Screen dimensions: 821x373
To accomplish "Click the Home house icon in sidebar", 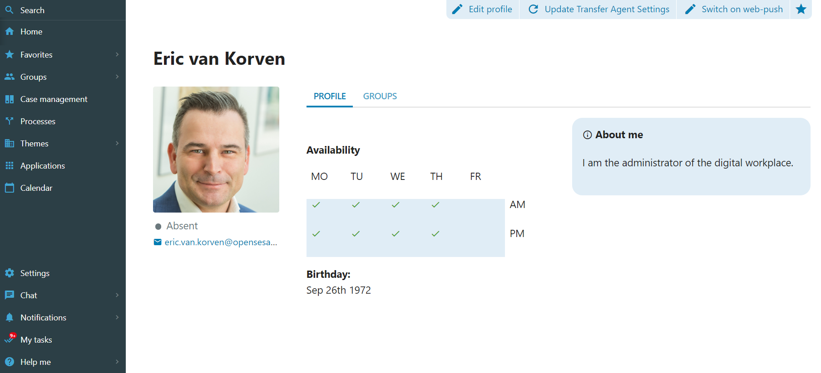I will coord(10,31).
